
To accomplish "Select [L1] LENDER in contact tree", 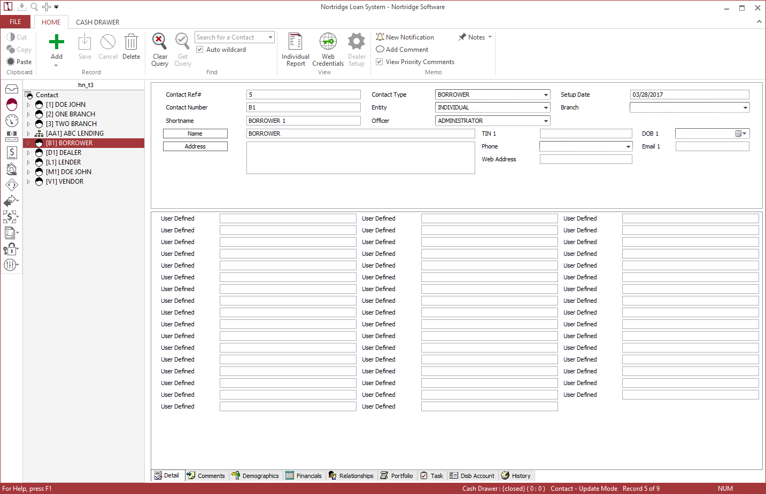I will tap(63, 162).
